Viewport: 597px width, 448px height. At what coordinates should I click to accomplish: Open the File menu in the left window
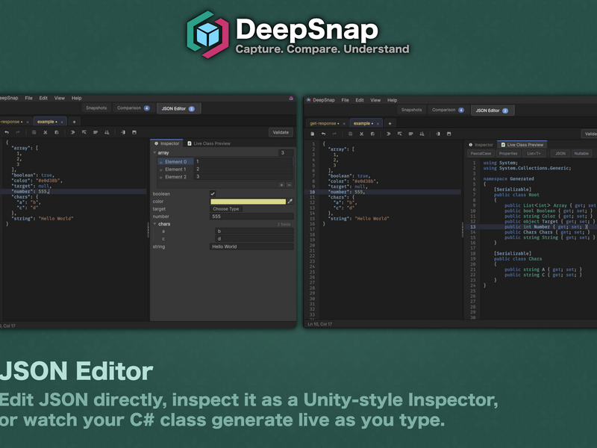pos(28,99)
